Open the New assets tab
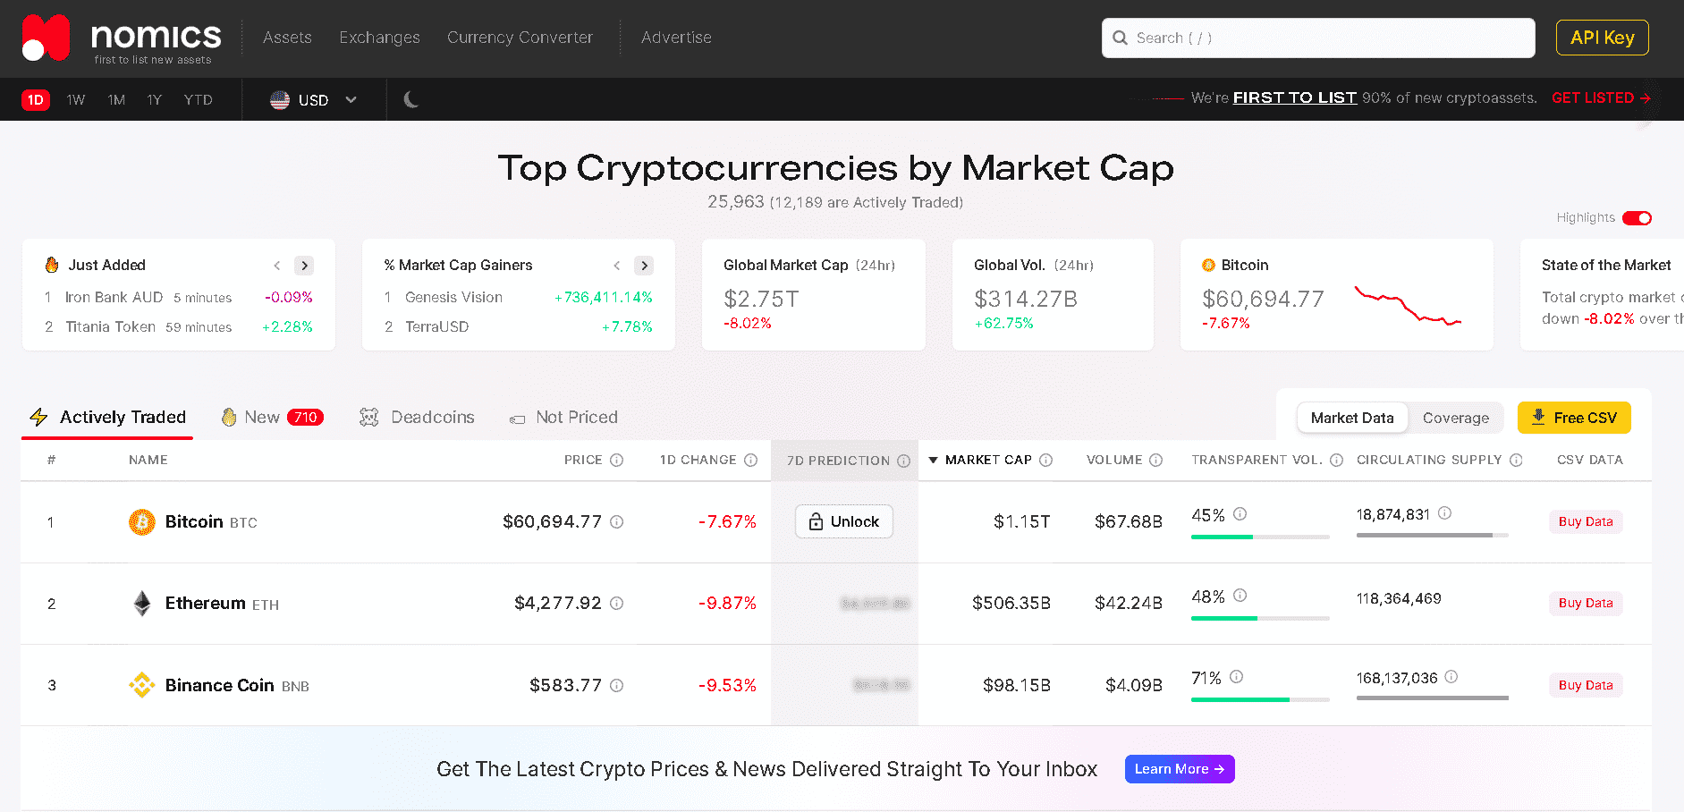Screen dimensions: 1684x812 point(272,418)
